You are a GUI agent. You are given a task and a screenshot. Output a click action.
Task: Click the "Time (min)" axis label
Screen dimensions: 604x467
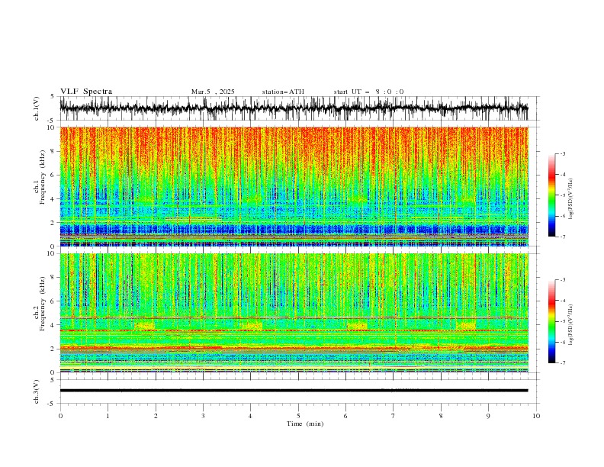point(305,424)
